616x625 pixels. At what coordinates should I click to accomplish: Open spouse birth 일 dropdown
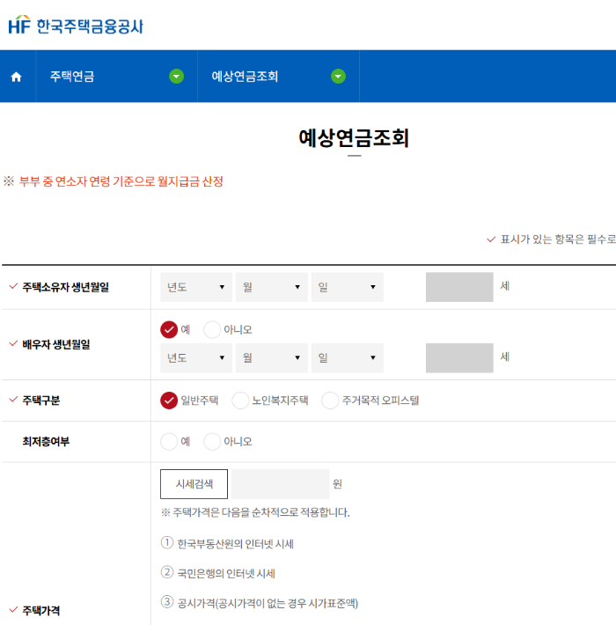click(348, 358)
